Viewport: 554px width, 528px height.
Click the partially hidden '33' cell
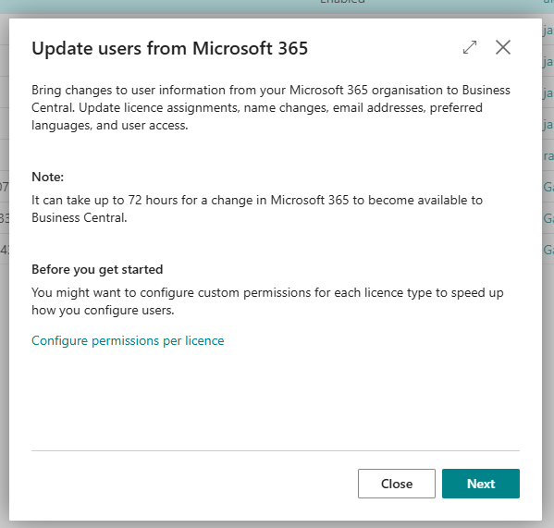point(5,218)
